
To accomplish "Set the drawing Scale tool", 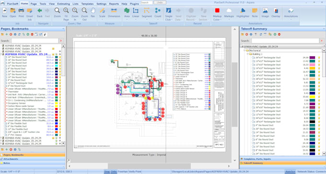I will (x=102, y=13).
